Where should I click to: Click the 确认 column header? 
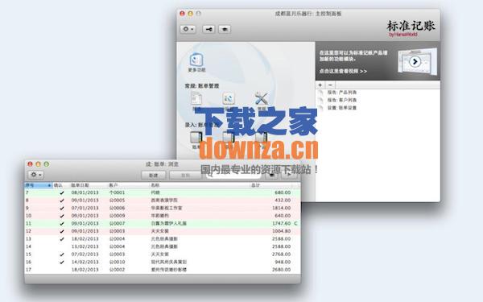[x=61, y=185]
